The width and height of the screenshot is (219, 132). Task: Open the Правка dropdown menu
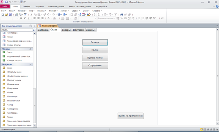click(x=22, y=11)
